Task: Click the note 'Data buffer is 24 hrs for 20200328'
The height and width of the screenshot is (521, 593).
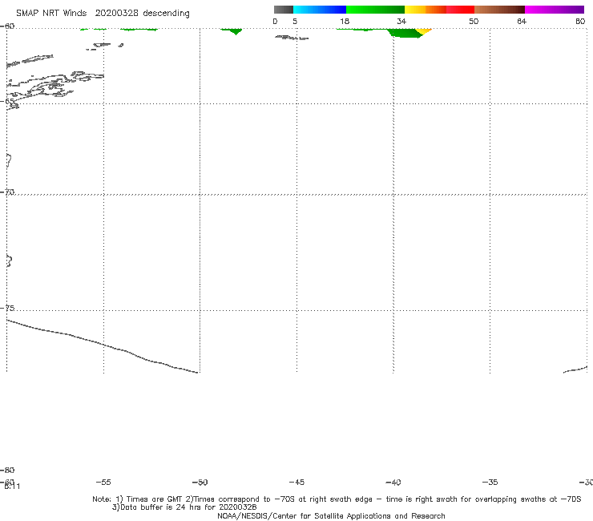Action: pos(184,507)
